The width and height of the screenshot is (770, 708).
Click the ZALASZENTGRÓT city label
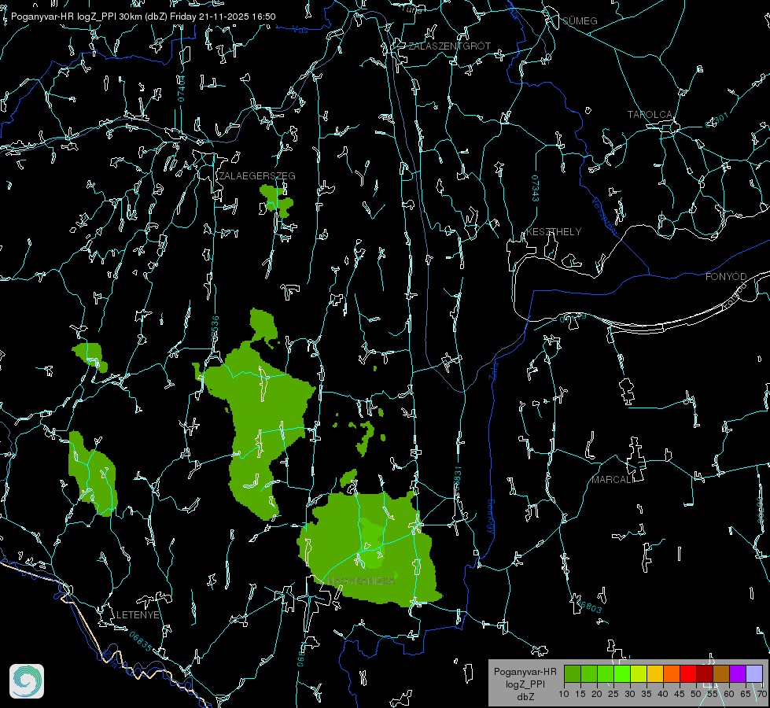(x=449, y=46)
